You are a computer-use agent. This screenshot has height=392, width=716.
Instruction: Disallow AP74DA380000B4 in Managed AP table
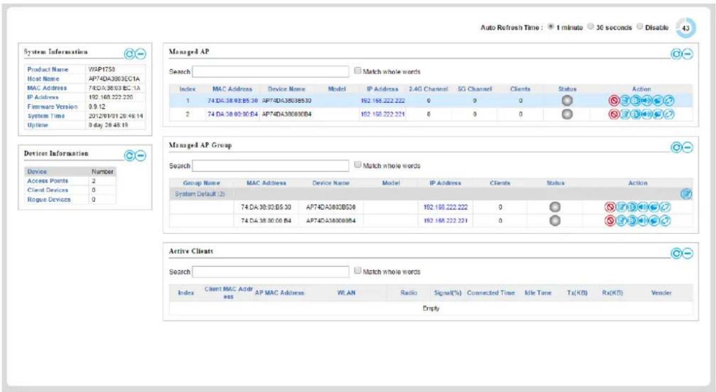click(x=614, y=114)
